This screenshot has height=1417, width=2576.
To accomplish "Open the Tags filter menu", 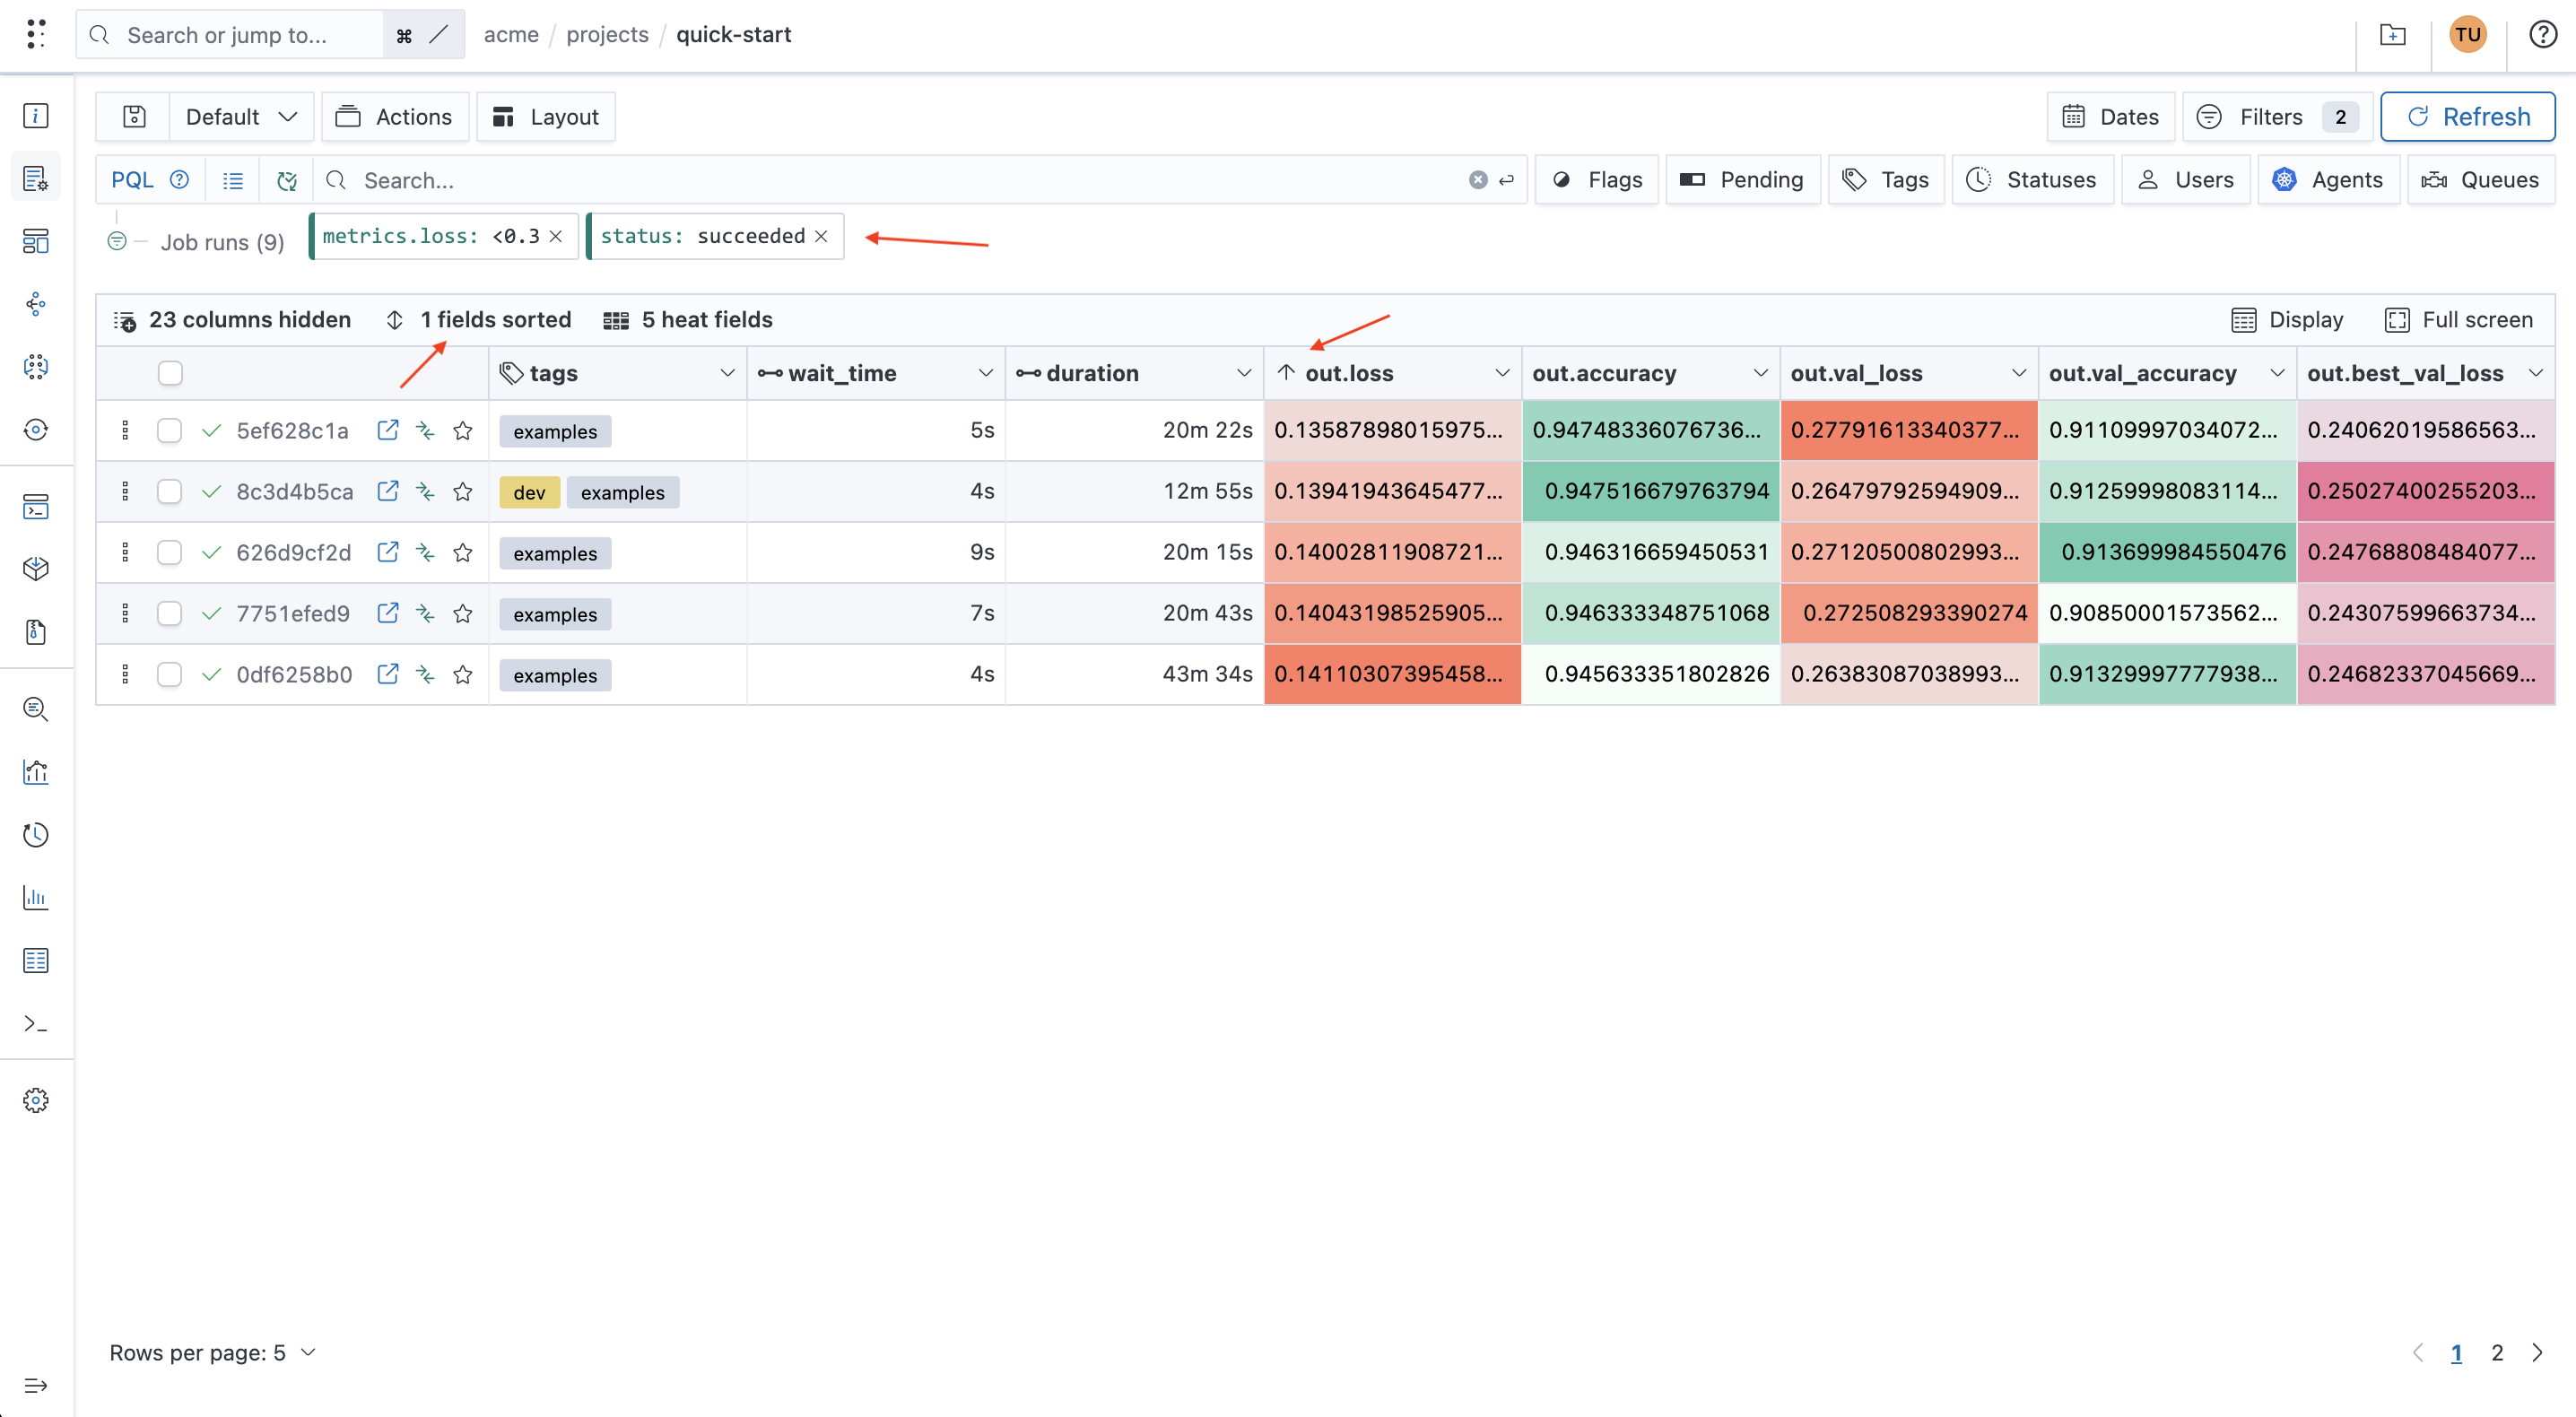I will click(1886, 180).
